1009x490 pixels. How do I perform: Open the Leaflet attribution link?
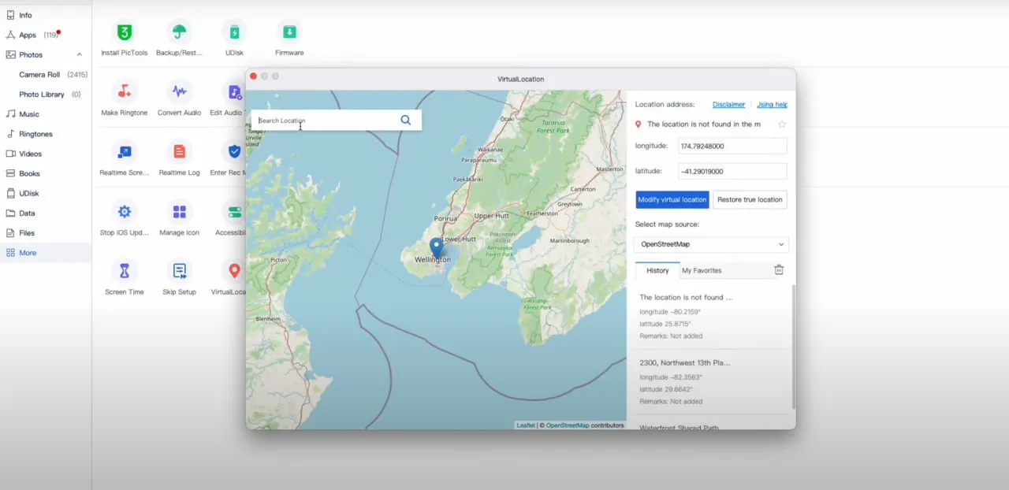[x=526, y=425]
